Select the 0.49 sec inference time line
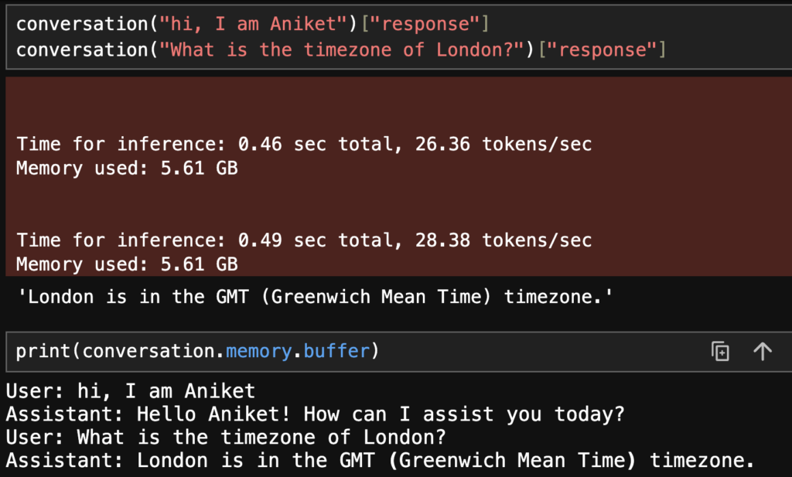The width and height of the screenshot is (792, 477). (x=304, y=240)
